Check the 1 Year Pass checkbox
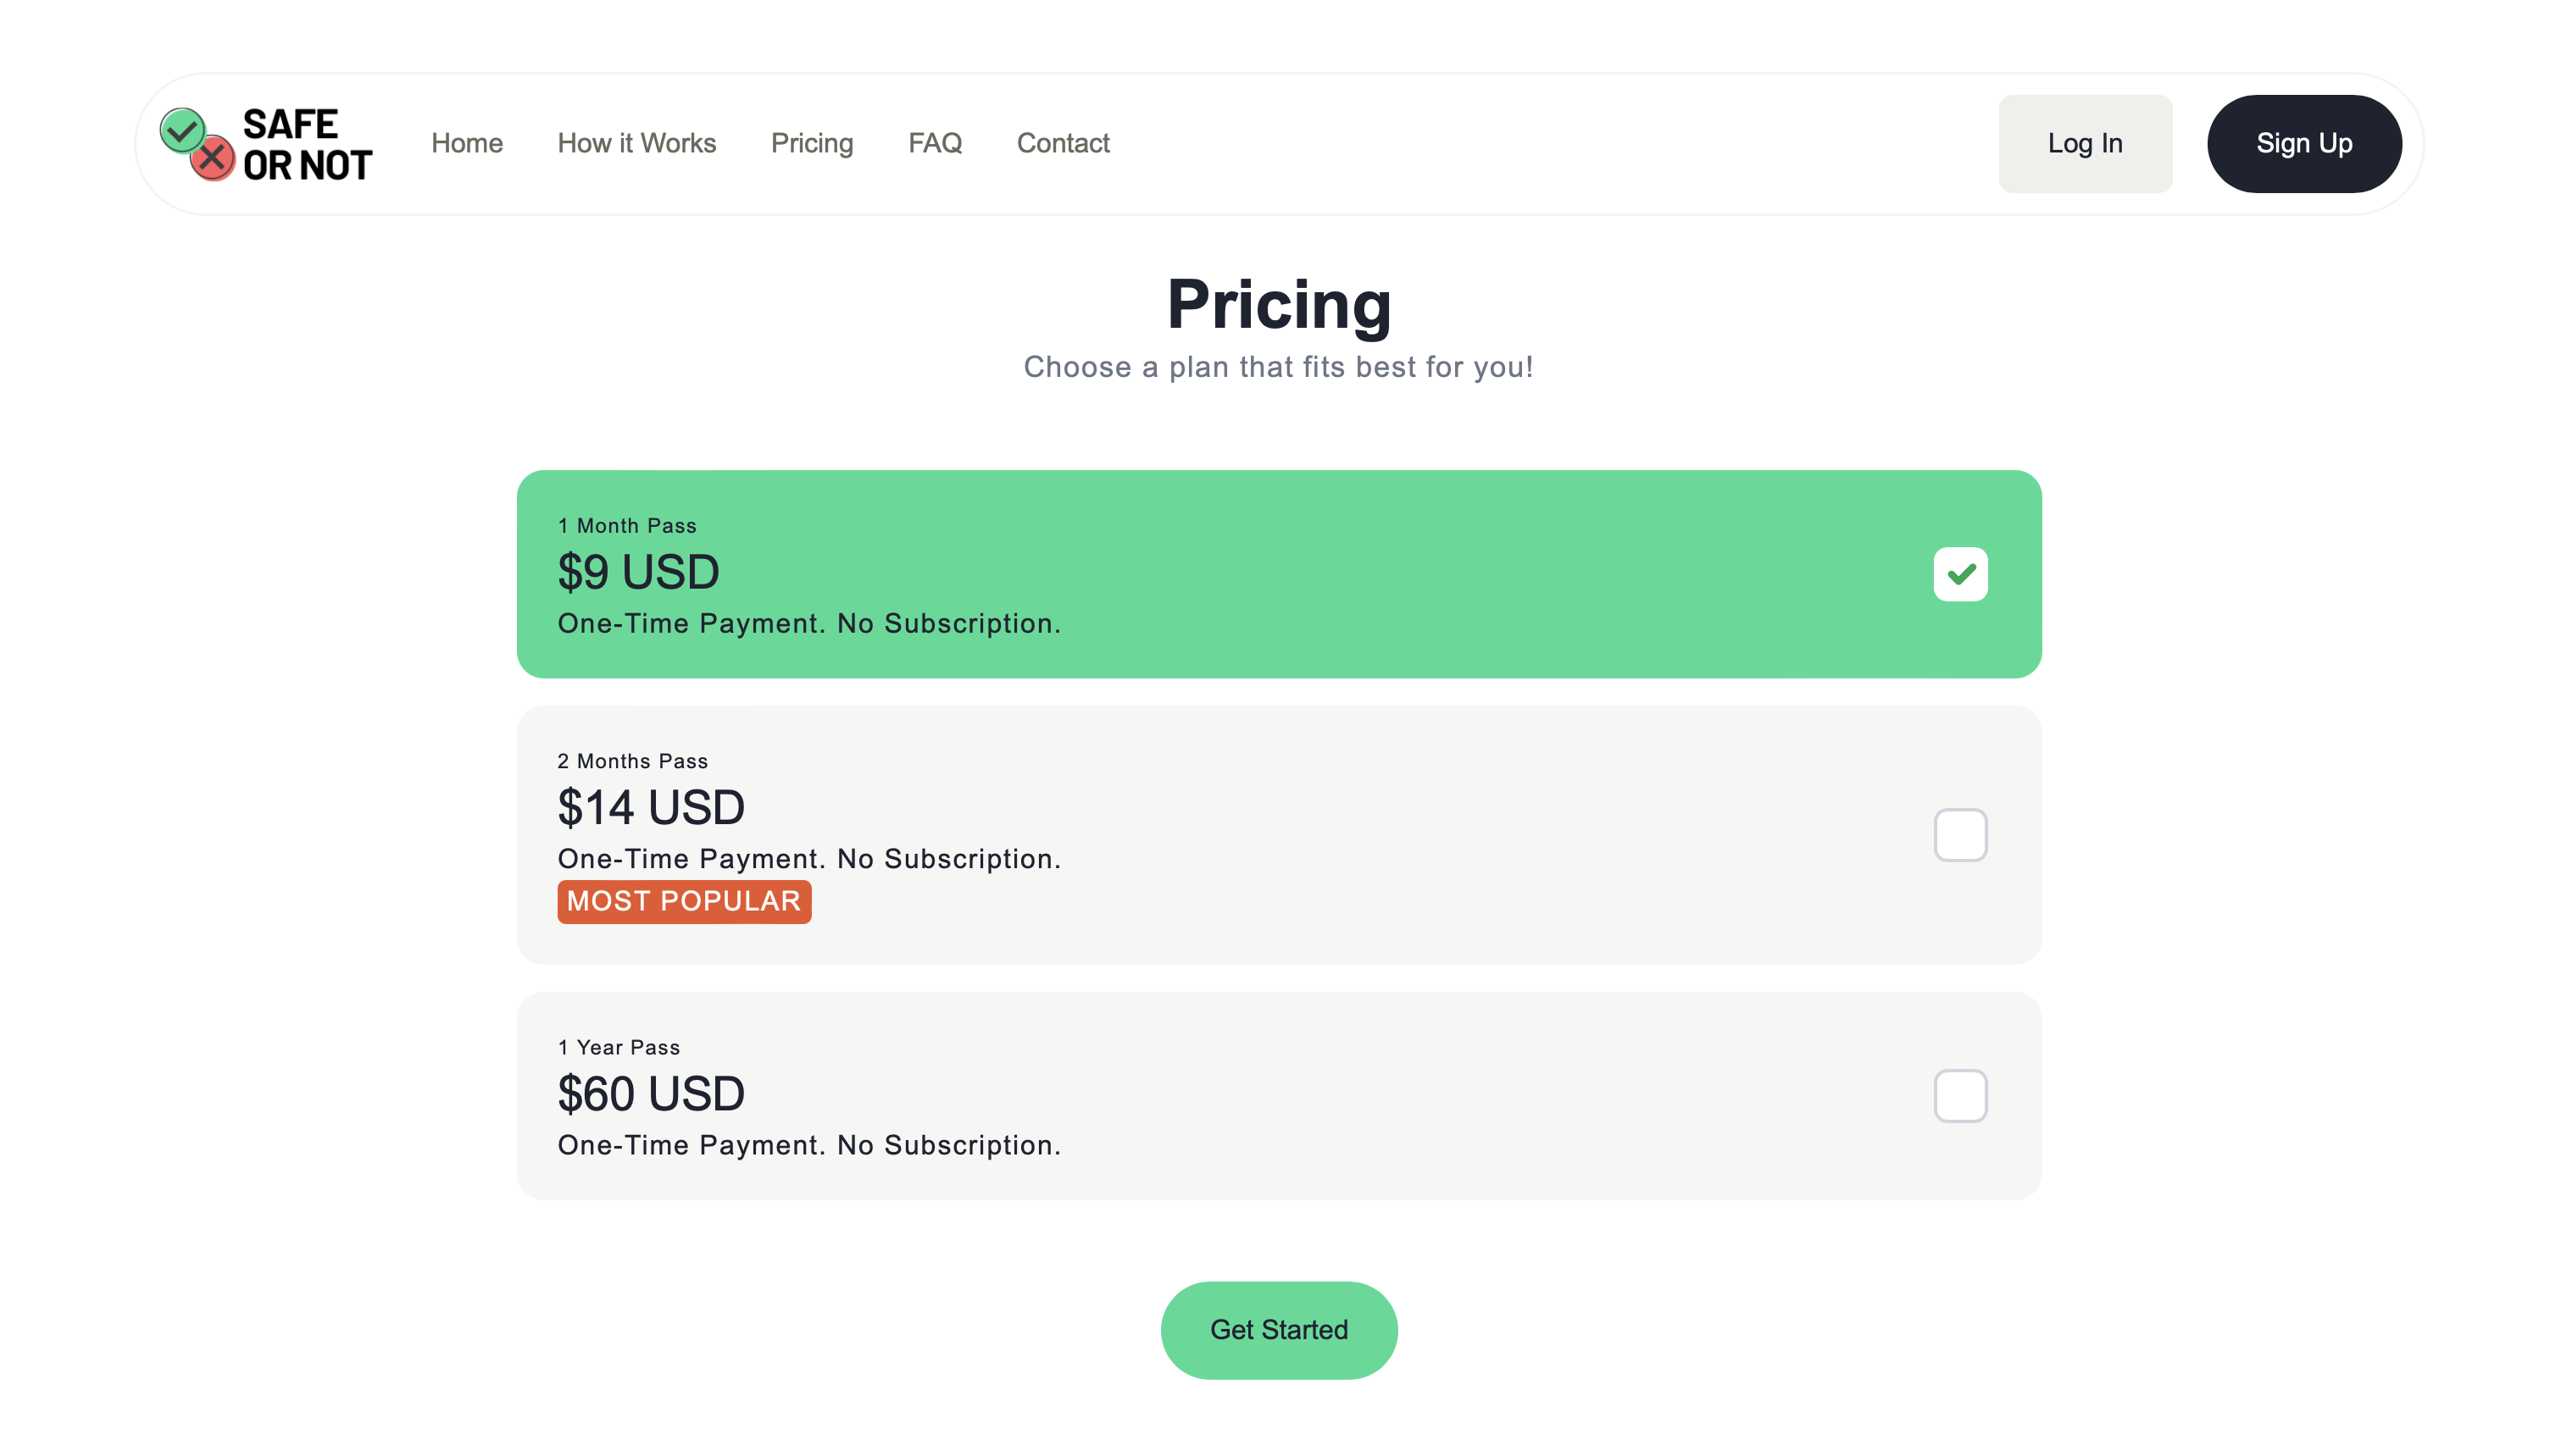The image size is (2561, 1456). click(1960, 1096)
